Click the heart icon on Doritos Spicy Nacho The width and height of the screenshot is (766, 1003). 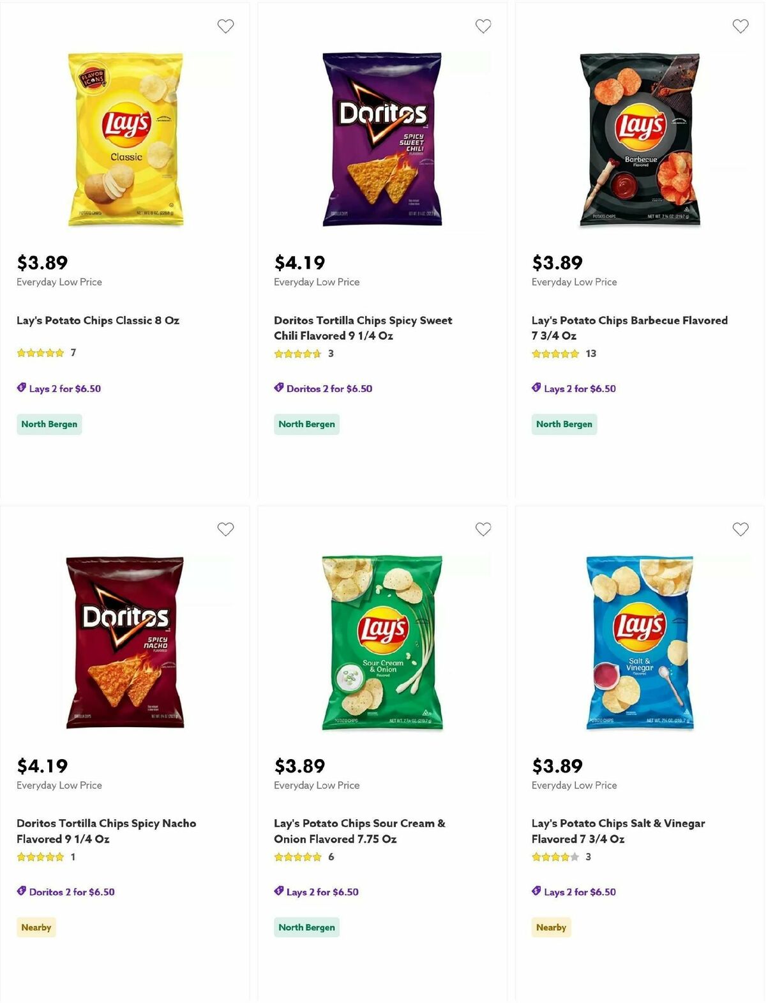coord(225,529)
